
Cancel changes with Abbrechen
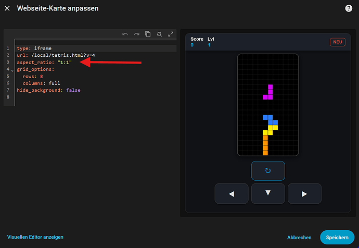pyautogui.click(x=299, y=238)
